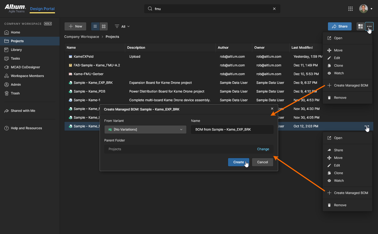The image size is (378, 234).
Task: Toggle the details pane view button
Action: (x=361, y=26)
